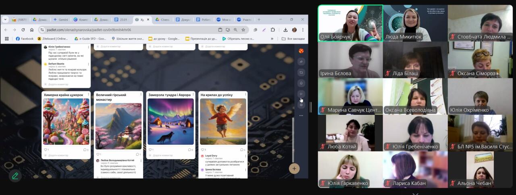Open comments on 'Замерзла тундра і Аврора' post

(190, 150)
